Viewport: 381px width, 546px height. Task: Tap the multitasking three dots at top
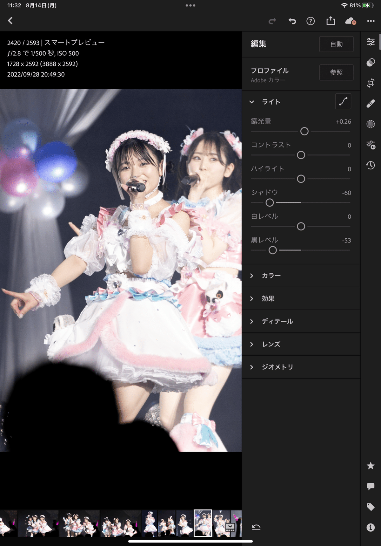[x=190, y=5]
